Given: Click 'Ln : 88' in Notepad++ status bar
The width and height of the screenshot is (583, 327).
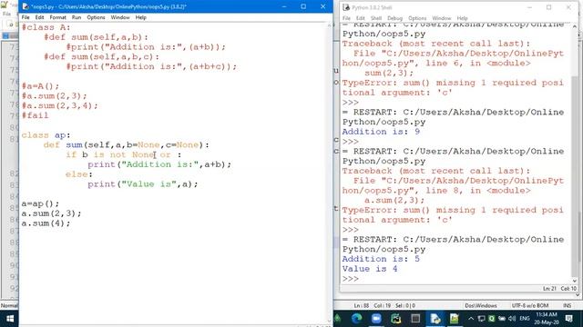Looking at the screenshot, I should [x=361, y=306].
